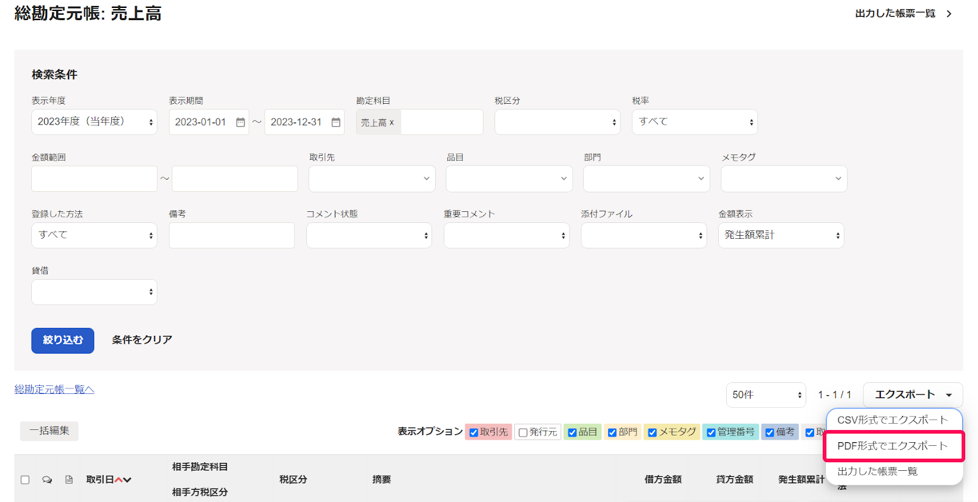Click the 絞り込む filter button
The height and width of the screenshot is (502, 978).
[63, 341]
